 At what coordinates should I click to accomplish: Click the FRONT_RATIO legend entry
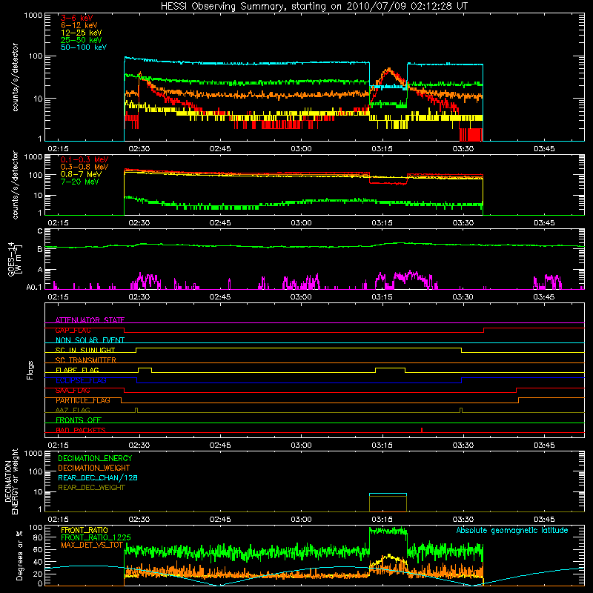pos(85,530)
